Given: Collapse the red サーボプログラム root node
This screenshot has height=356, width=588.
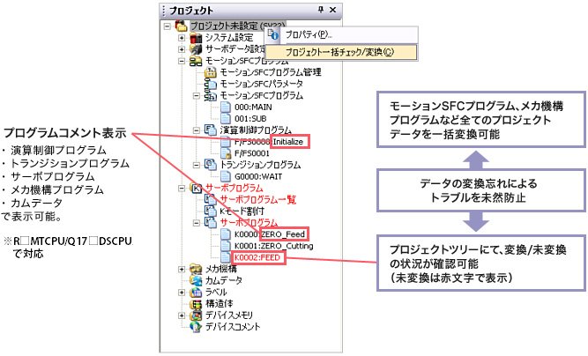Looking at the screenshot, I should click(x=182, y=188).
